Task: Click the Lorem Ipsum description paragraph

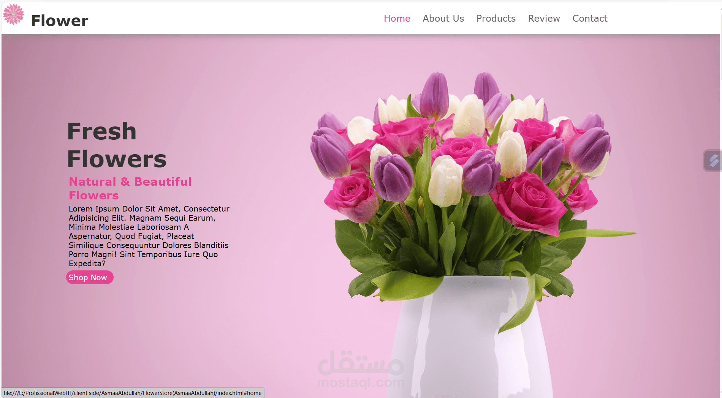Action: (x=148, y=235)
